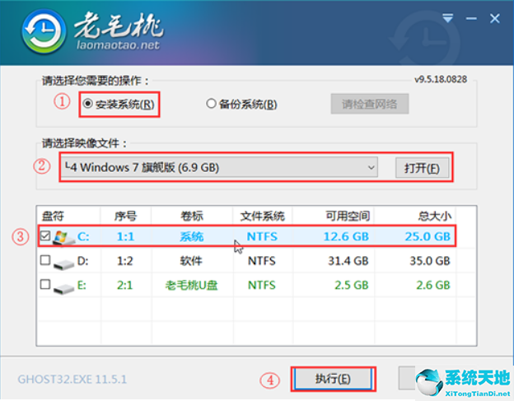Click the 序号 column header

[125, 216]
